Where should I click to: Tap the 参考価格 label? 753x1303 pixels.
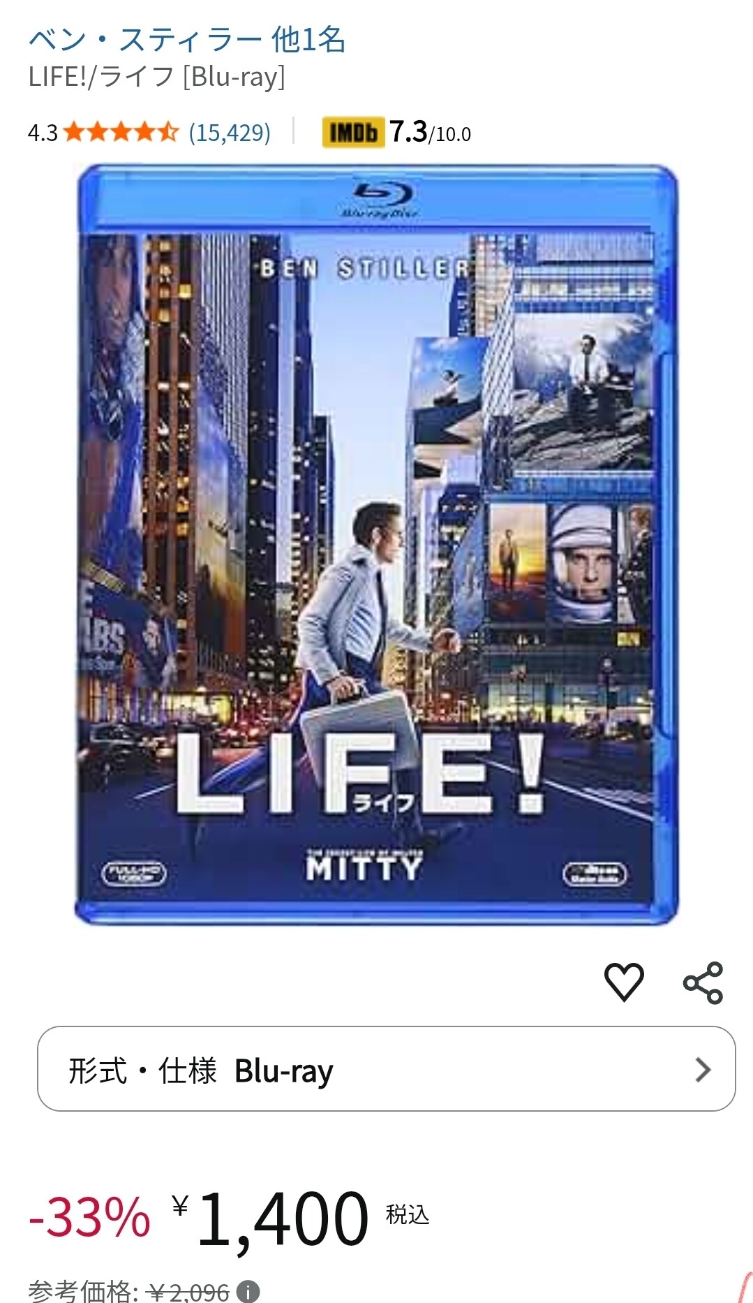[83, 1292]
